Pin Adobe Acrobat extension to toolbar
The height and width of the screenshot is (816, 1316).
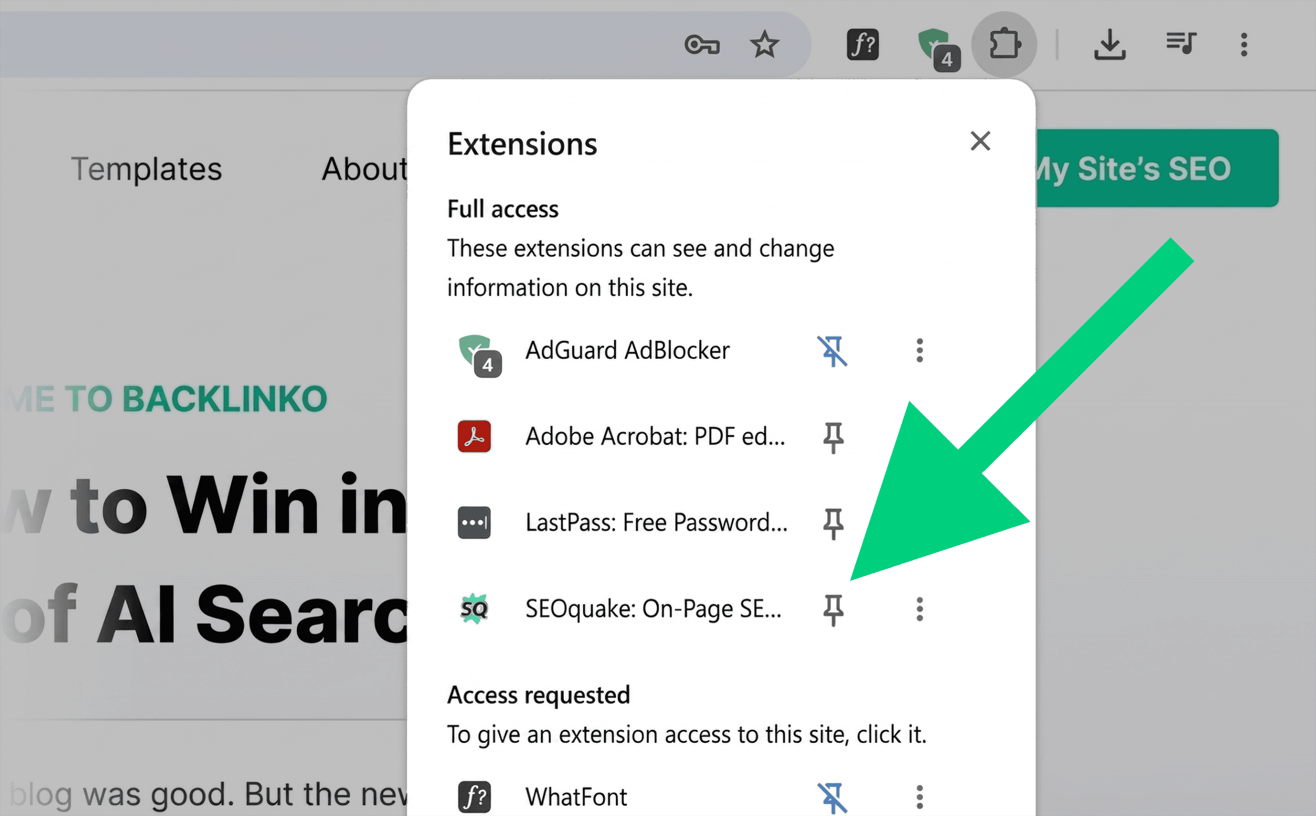click(x=833, y=438)
